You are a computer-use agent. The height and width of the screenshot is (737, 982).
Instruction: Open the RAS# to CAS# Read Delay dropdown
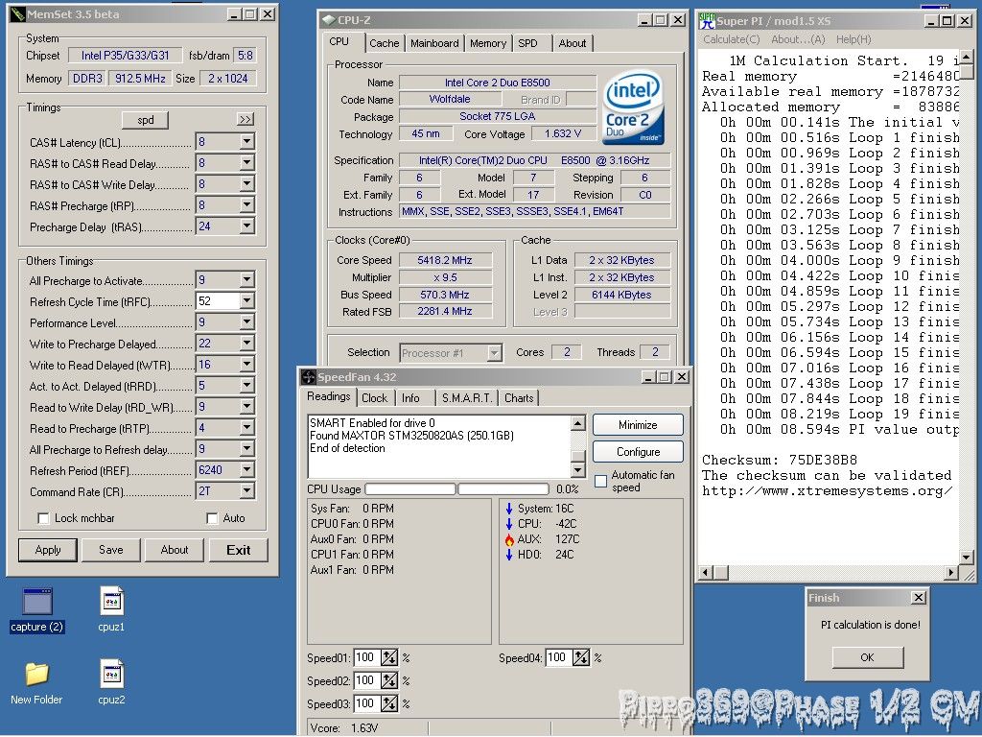pyautogui.click(x=247, y=163)
